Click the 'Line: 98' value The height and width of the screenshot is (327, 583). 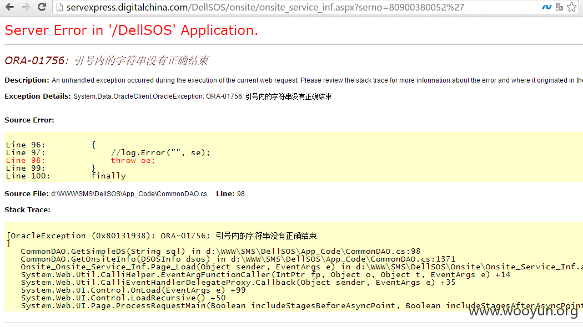230,194
